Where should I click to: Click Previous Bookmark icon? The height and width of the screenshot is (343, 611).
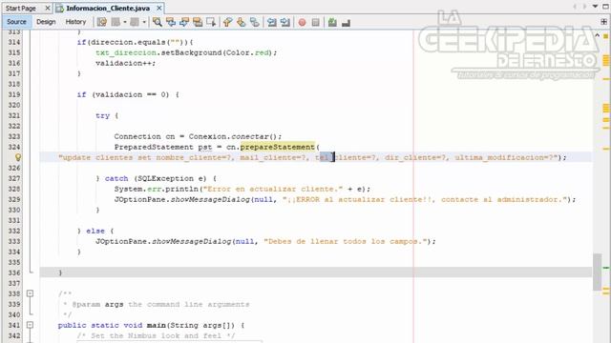(227, 22)
